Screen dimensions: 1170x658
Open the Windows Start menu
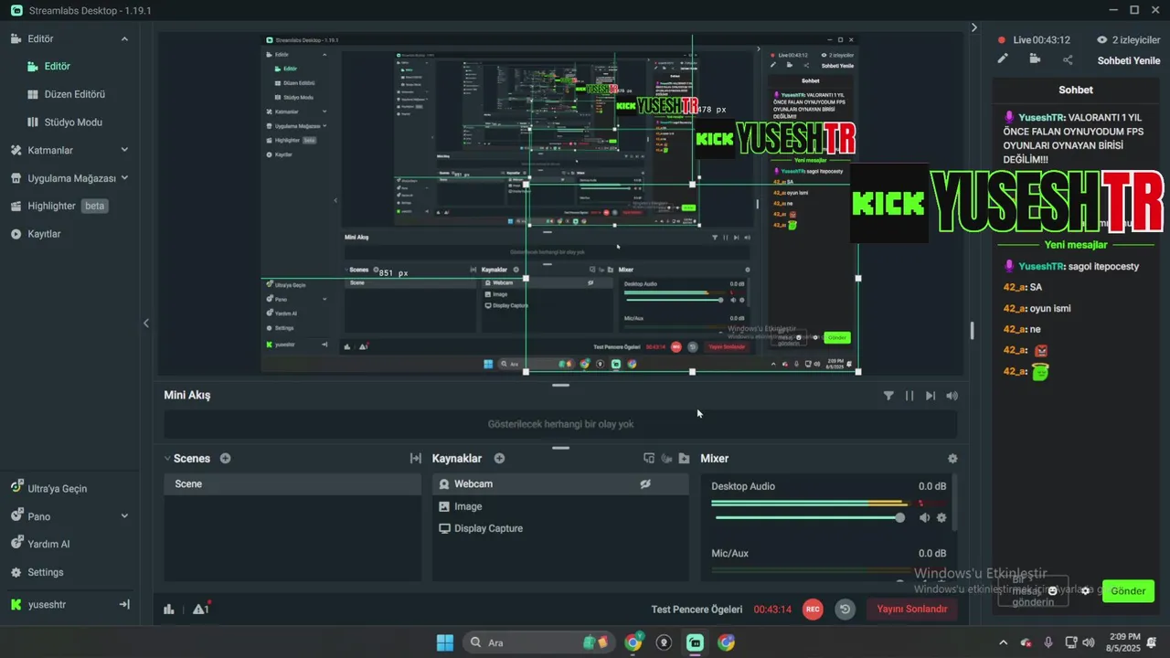(x=445, y=642)
